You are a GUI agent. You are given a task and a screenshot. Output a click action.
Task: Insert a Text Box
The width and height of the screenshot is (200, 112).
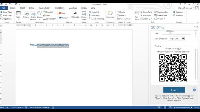[137, 16]
